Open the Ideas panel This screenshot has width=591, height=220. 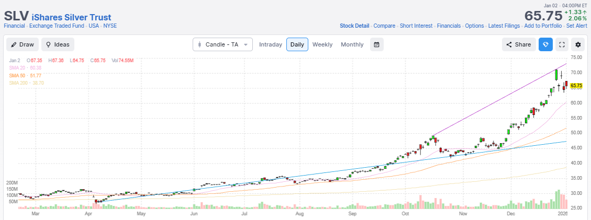58,44
